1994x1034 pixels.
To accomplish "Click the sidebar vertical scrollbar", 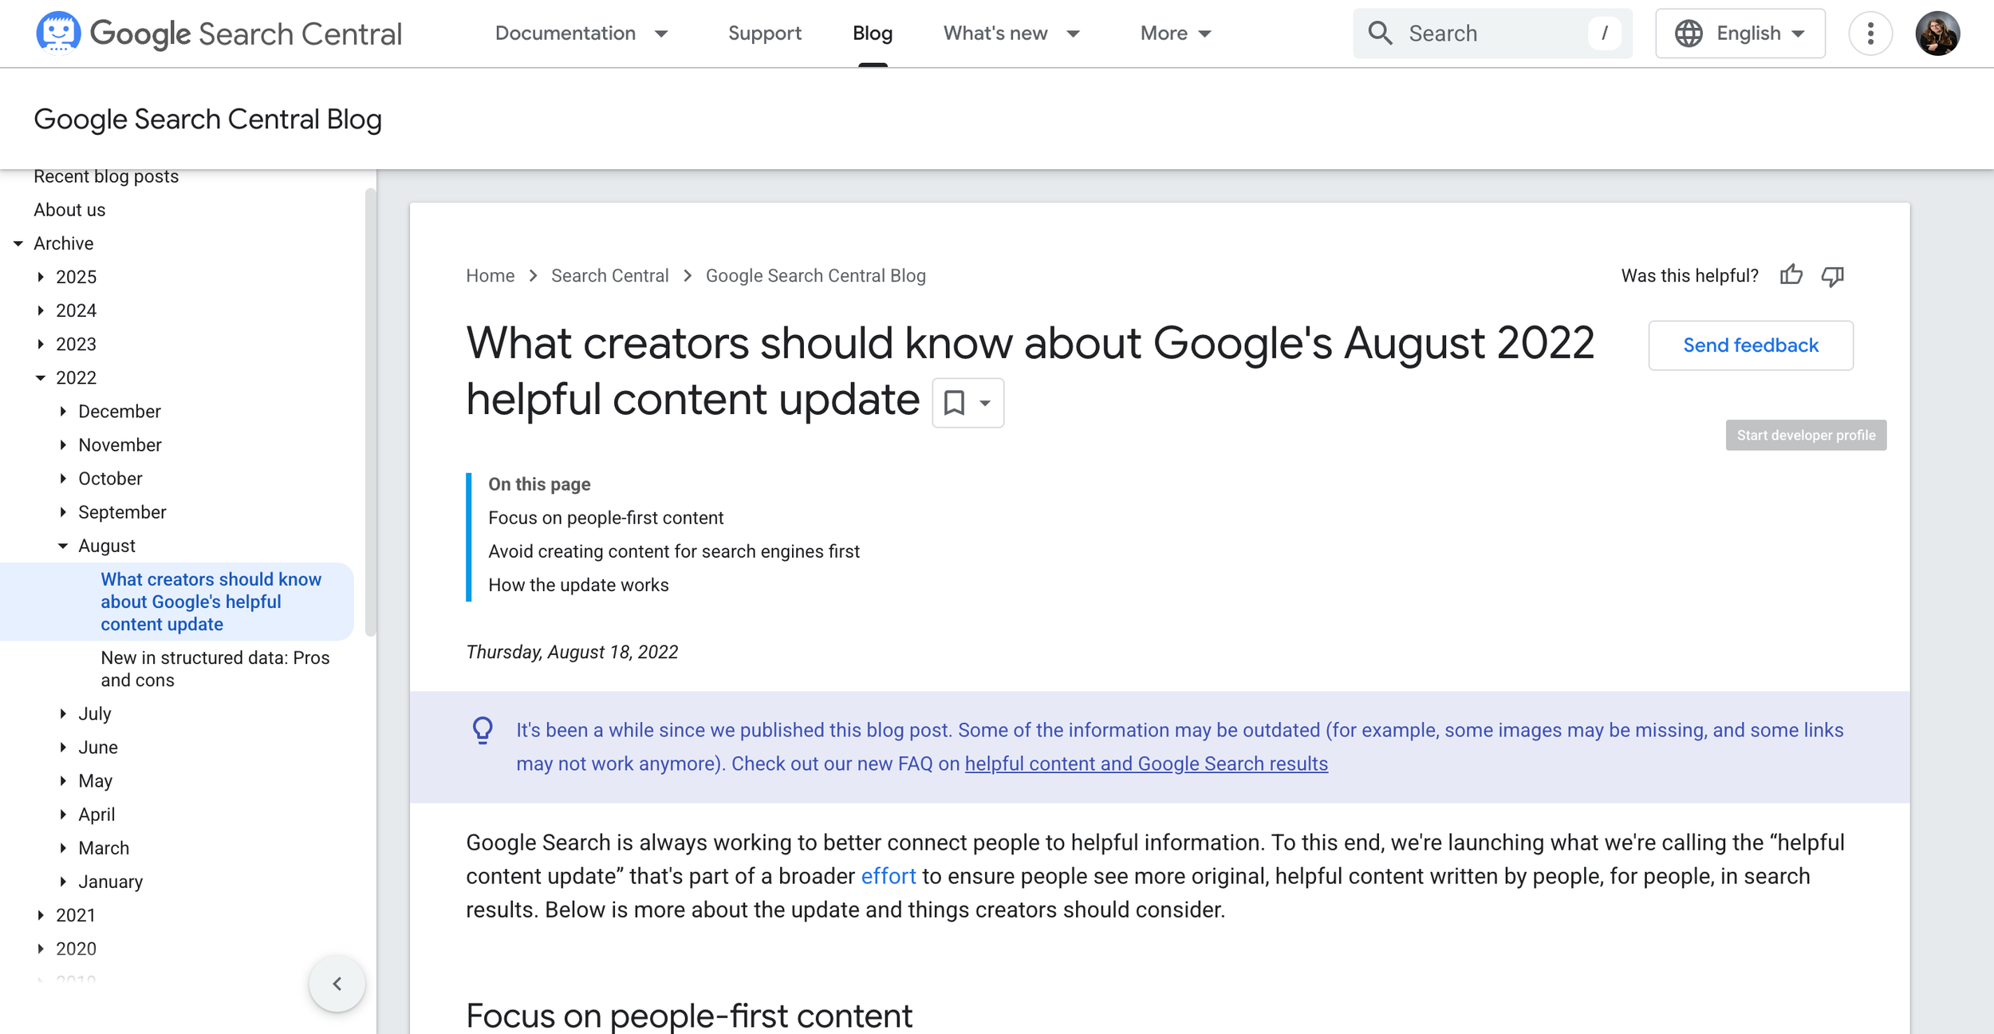I will click(370, 412).
